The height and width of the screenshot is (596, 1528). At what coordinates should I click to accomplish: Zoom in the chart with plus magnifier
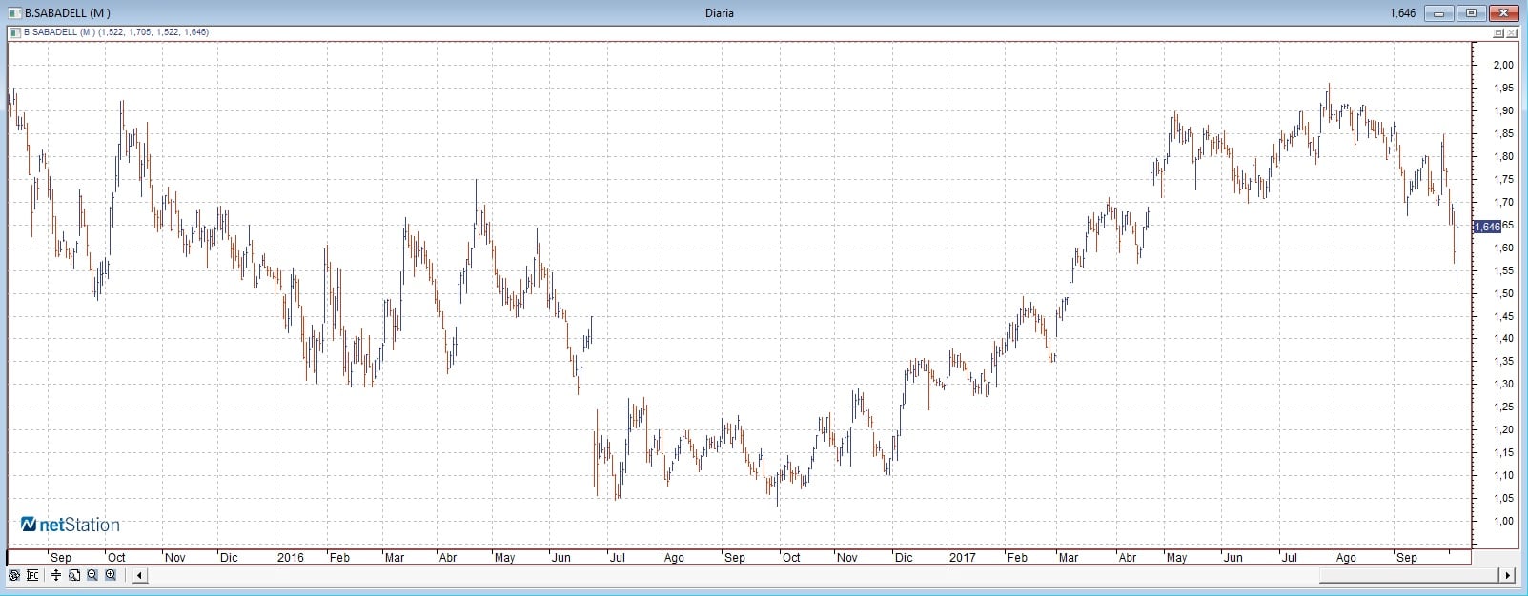pyautogui.click(x=111, y=575)
